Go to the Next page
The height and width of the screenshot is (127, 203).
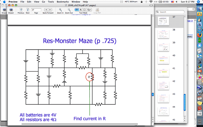28,11
